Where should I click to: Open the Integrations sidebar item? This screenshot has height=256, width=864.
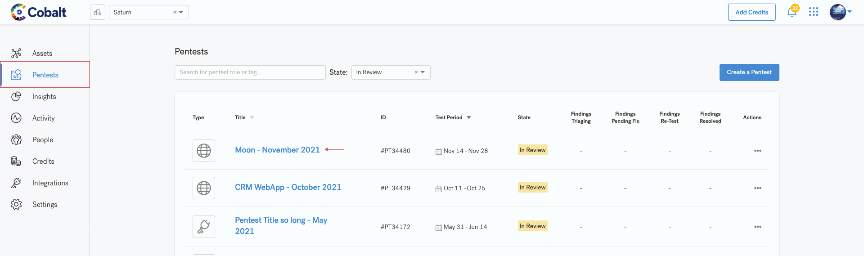coord(50,183)
